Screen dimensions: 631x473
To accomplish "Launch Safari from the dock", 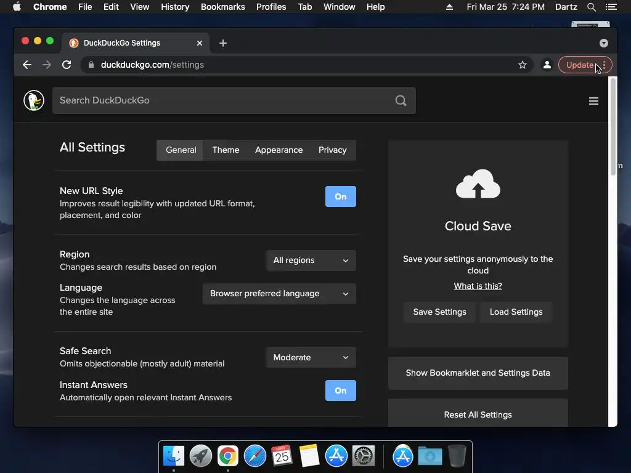I will coord(254,456).
